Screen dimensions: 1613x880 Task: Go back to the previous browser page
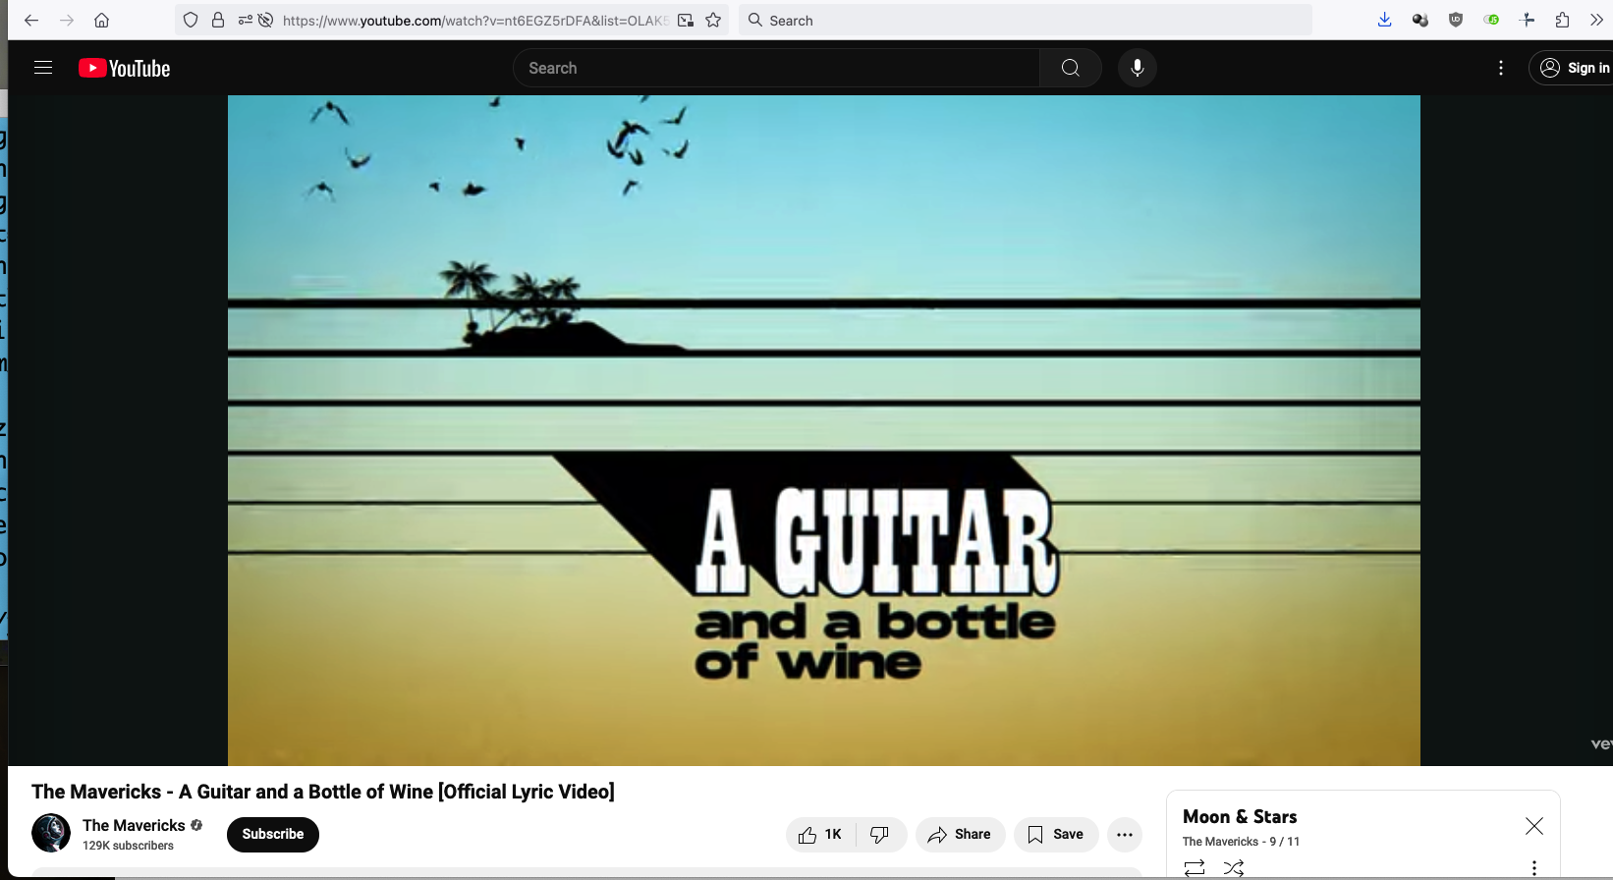[x=31, y=20]
